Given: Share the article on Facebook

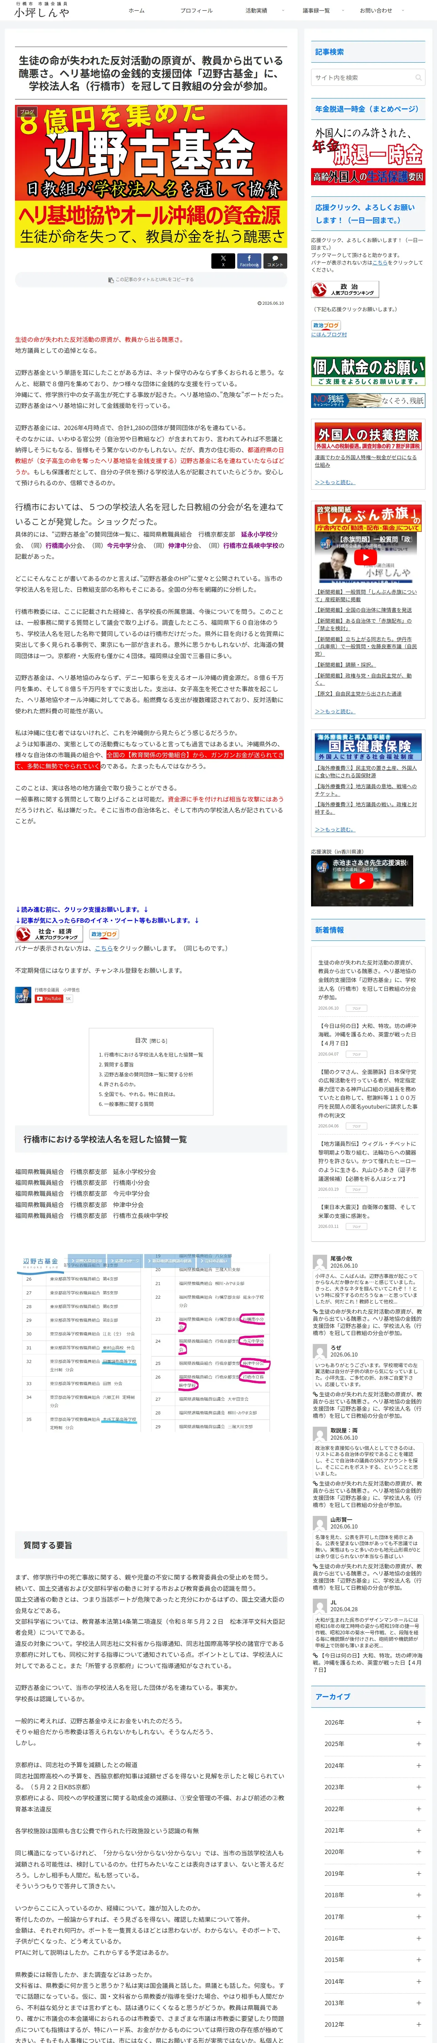Looking at the screenshot, I should [249, 260].
